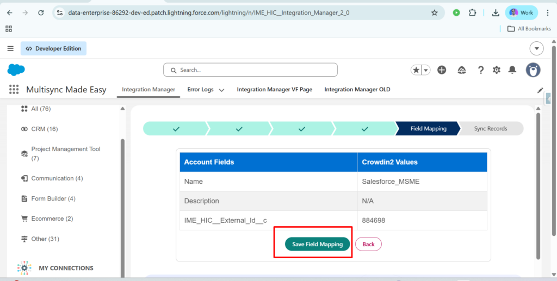Image resolution: width=557 pixels, height=281 pixels.
Task: Open the browser downloads icon
Action: point(496,13)
